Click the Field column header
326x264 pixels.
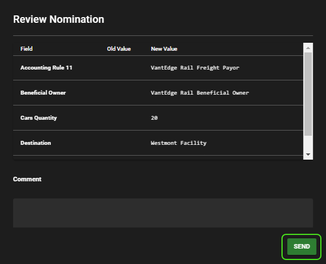point(26,49)
